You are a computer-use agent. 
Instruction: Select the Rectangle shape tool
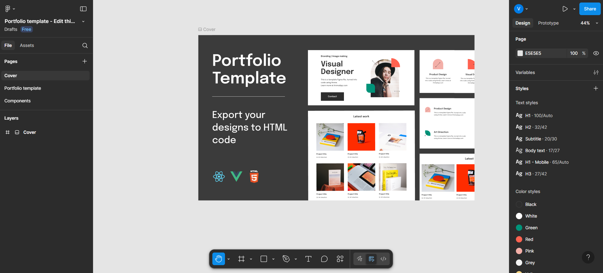(264, 259)
